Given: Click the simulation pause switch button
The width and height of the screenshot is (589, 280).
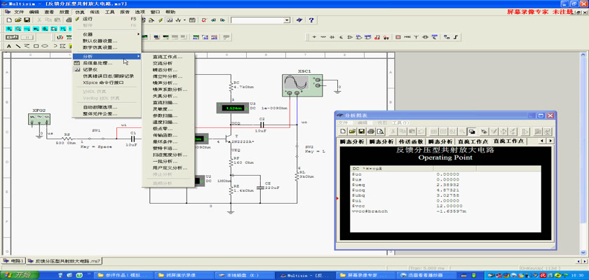Looking at the screenshot, I should click(27, 37).
